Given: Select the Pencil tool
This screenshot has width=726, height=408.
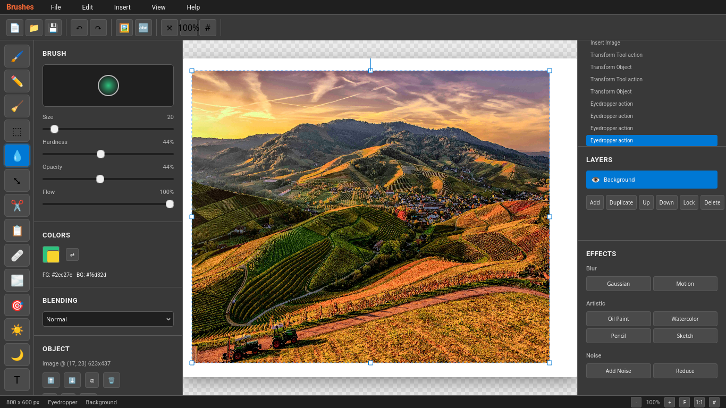Looking at the screenshot, I should 16,81.
